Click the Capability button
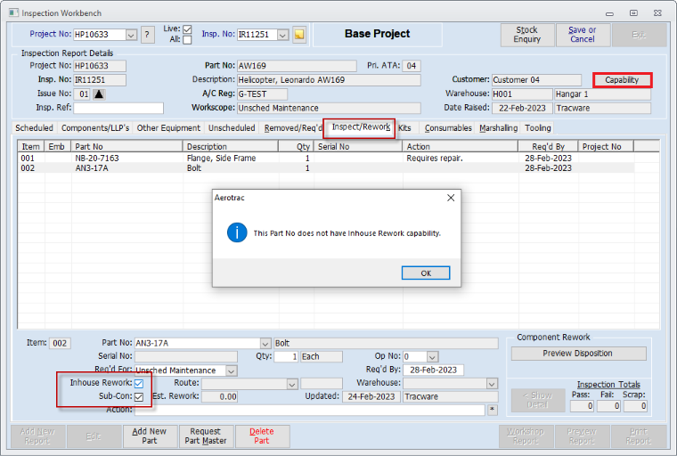Screen dimensions: 677x456 [x=622, y=80]
